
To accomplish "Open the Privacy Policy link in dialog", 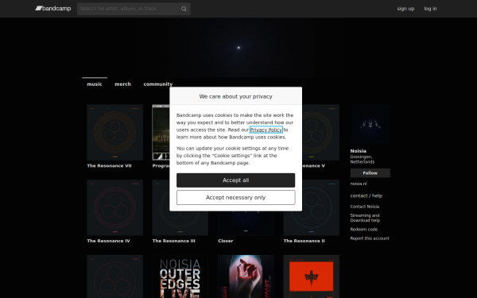I will coord(266,130).
